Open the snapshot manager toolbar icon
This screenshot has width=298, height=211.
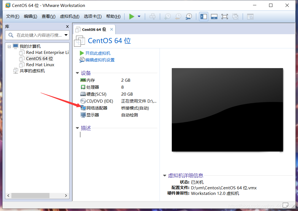189,16
